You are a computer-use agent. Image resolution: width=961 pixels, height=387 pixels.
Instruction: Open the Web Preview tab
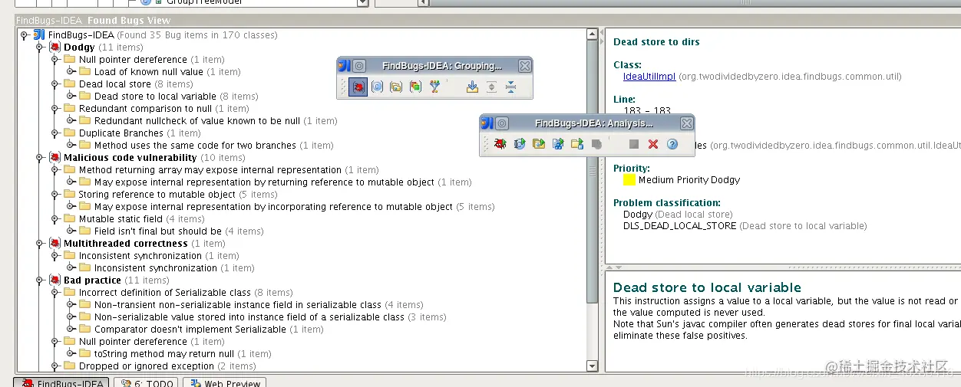224,383
